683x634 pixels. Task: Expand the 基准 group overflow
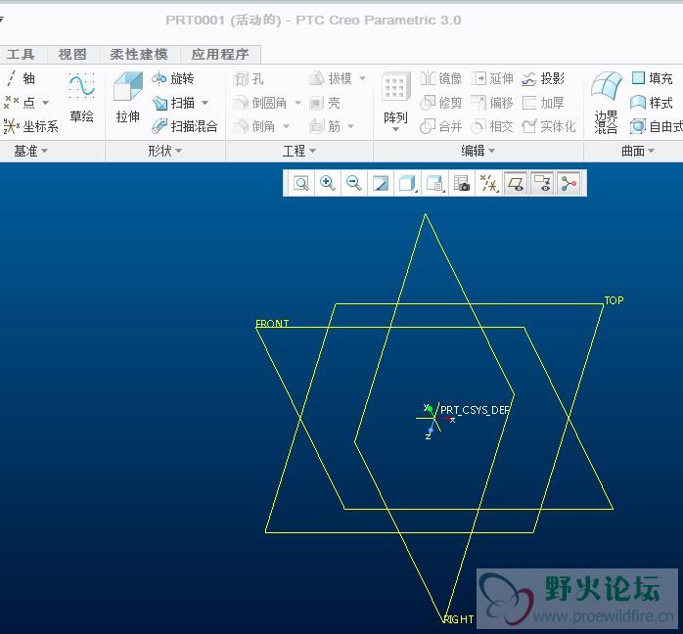pos(30,151)
